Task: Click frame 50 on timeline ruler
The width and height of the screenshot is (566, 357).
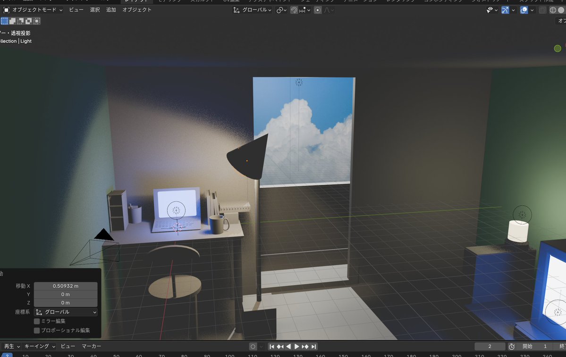Action: point(116,356)
